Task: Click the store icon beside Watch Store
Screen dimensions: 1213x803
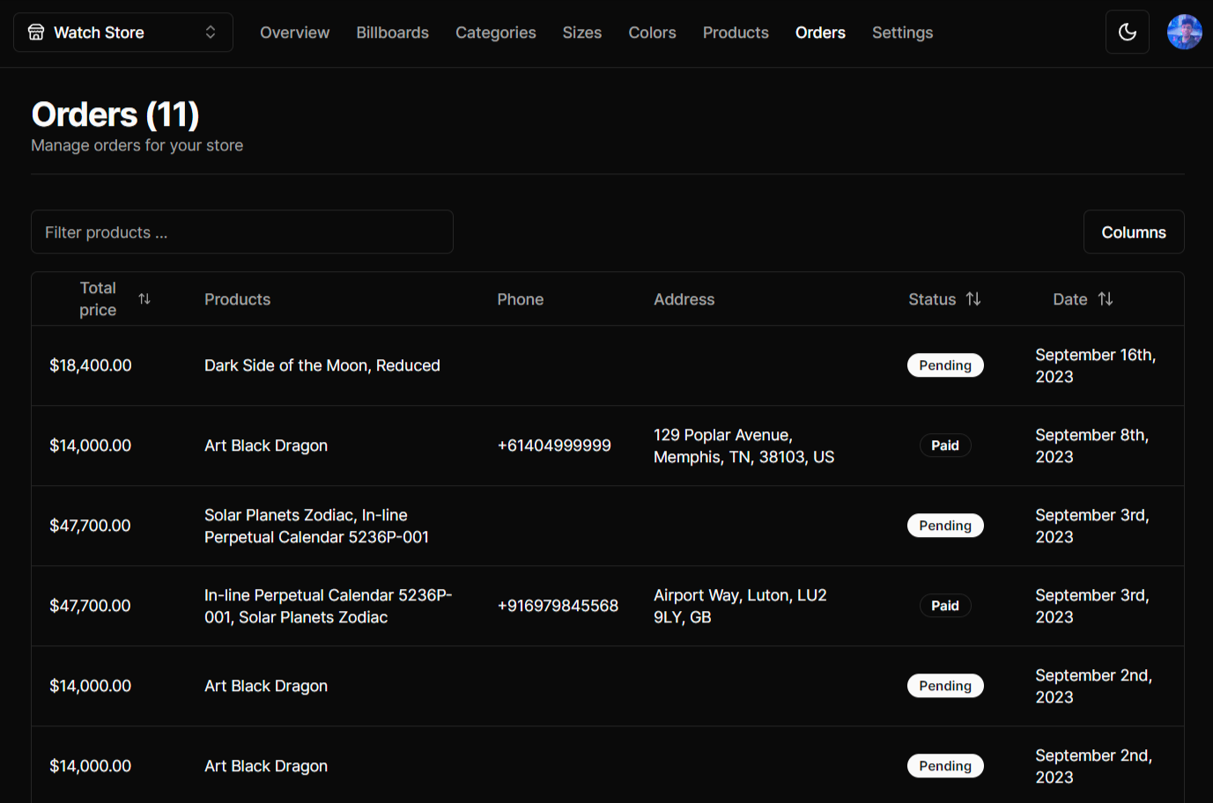Action: click(36, 33)
